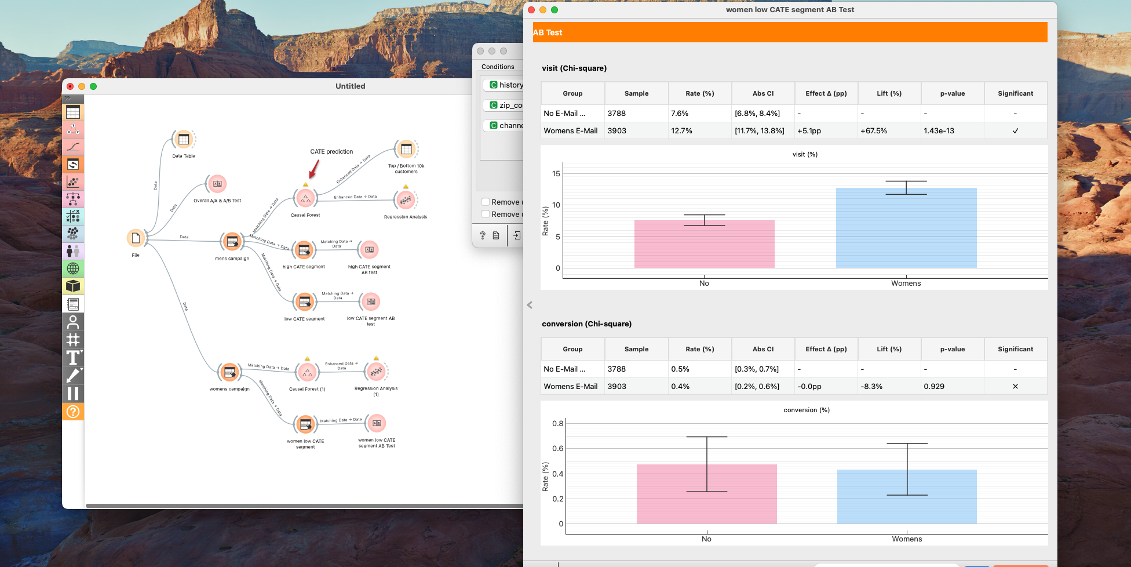Expand the AB Test side panel arrow

point(530,305)
